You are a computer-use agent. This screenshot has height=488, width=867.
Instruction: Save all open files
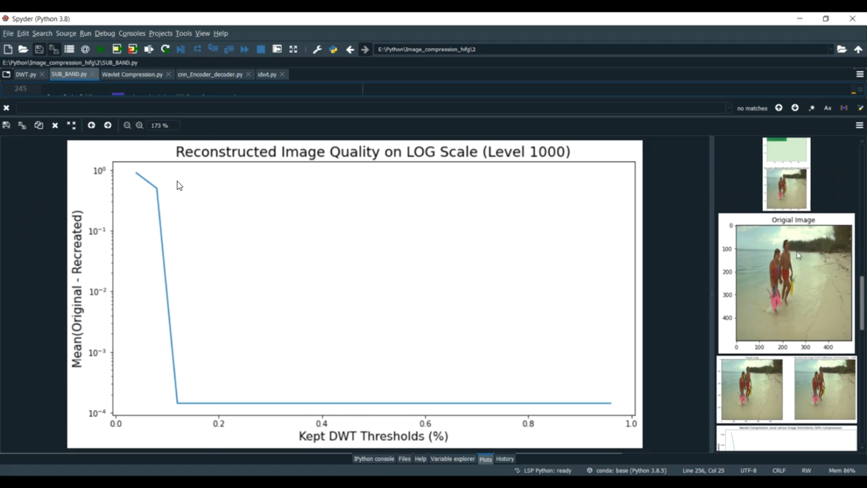[54, 50]
